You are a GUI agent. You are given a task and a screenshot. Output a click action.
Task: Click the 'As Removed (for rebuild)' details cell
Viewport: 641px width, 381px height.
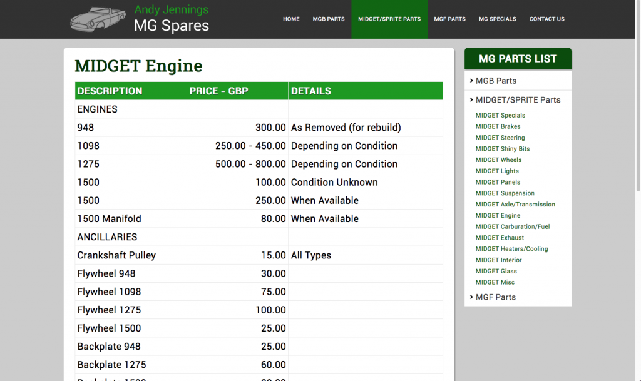pyautogui.click(x=366, y=128)
